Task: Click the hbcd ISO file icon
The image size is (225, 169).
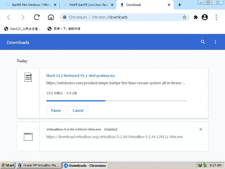Action: pos(28,77)
